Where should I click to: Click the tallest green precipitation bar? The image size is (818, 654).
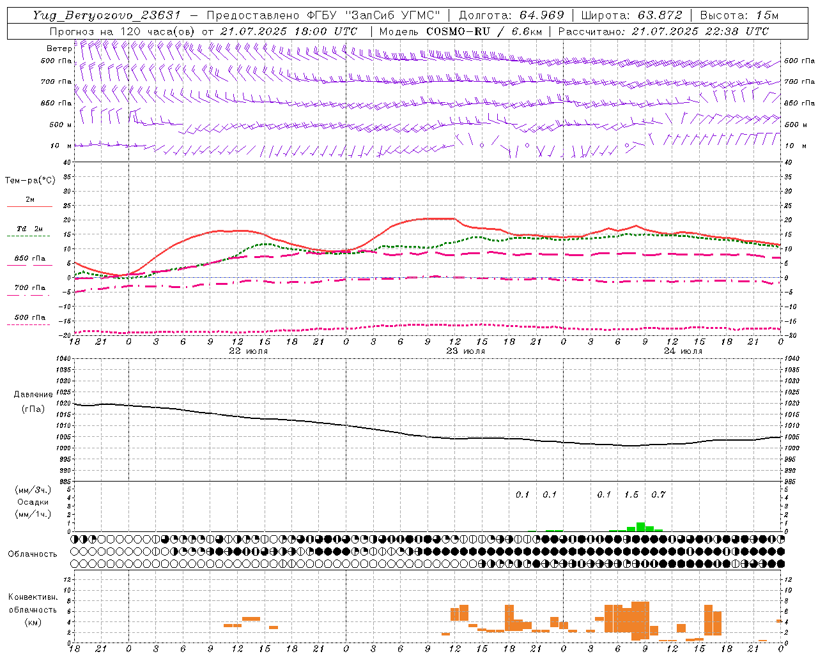640,527
